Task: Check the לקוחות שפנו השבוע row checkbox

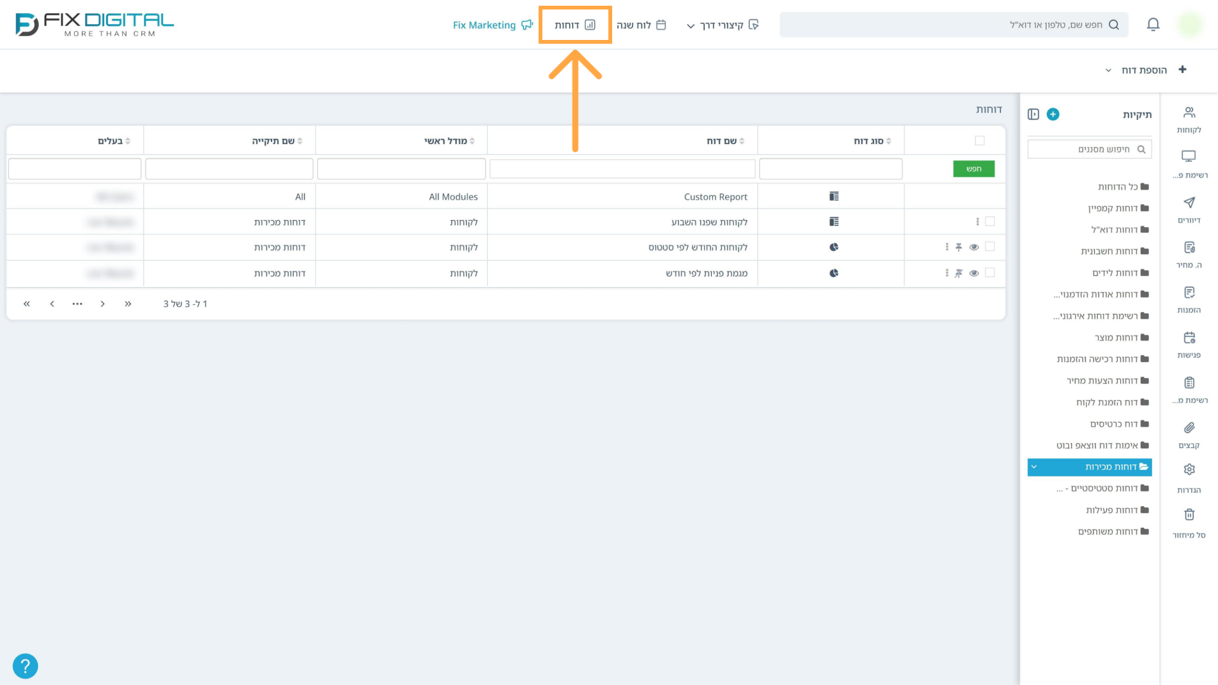Action: tap(990, 221)
